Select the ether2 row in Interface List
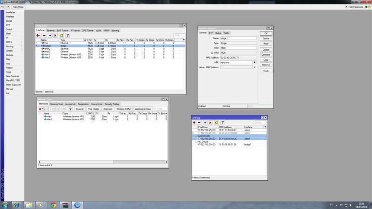 110,49
